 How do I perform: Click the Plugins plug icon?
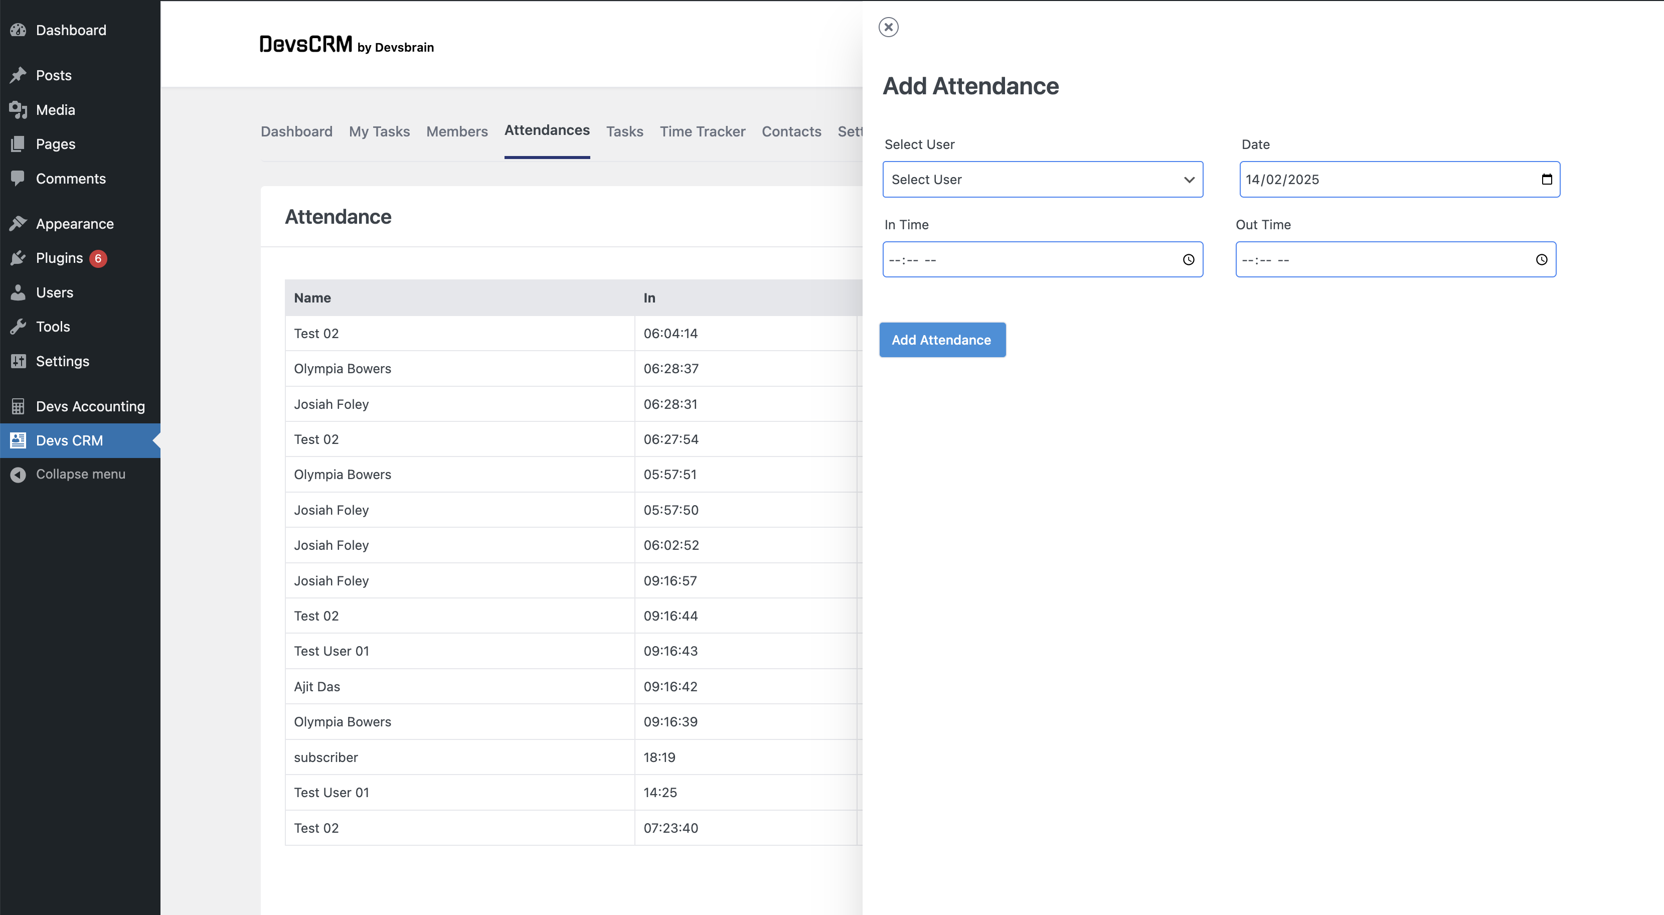click(18, 258)
